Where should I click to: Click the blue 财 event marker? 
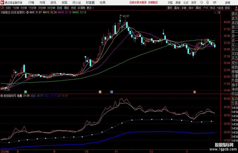(x=112, y=92)
